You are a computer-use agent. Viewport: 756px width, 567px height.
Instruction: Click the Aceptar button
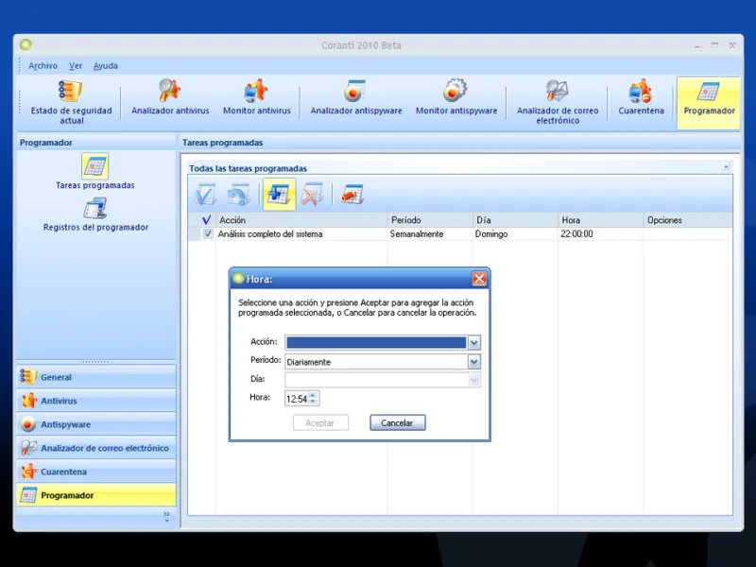320,422
